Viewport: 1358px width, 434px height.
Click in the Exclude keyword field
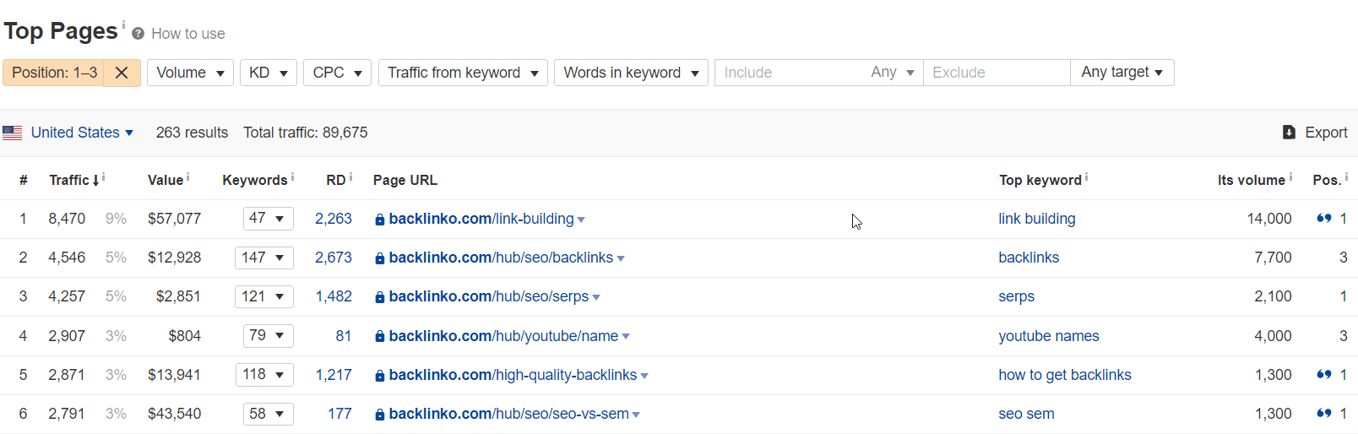point(997,73)
